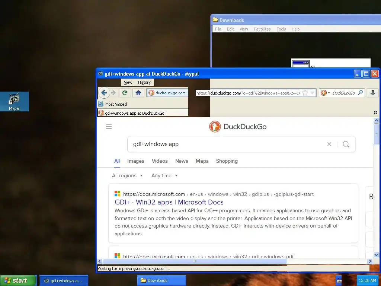381x286 pixels.
Task: Switch to the Maps results tab
Action: [202, 161]
